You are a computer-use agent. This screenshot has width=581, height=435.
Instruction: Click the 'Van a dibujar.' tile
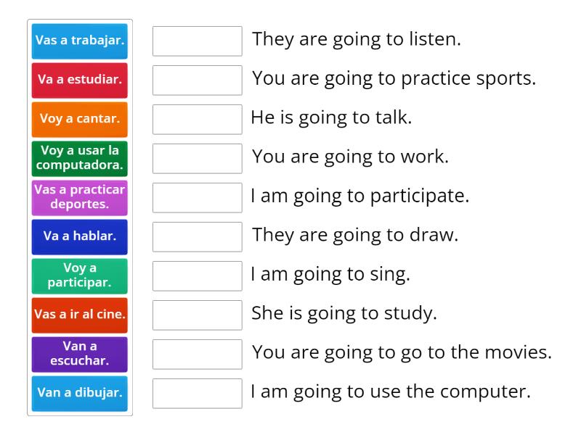click(80, 394)
